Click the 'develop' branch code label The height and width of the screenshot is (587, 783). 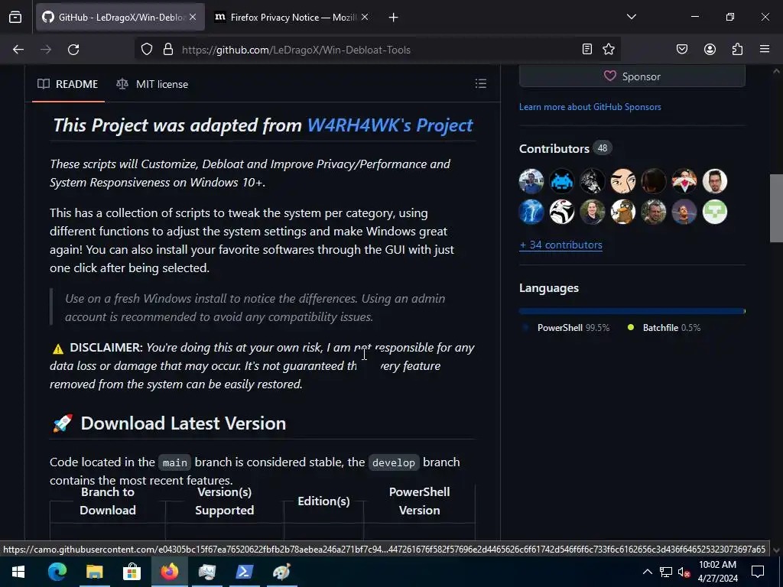click(394, 462)
